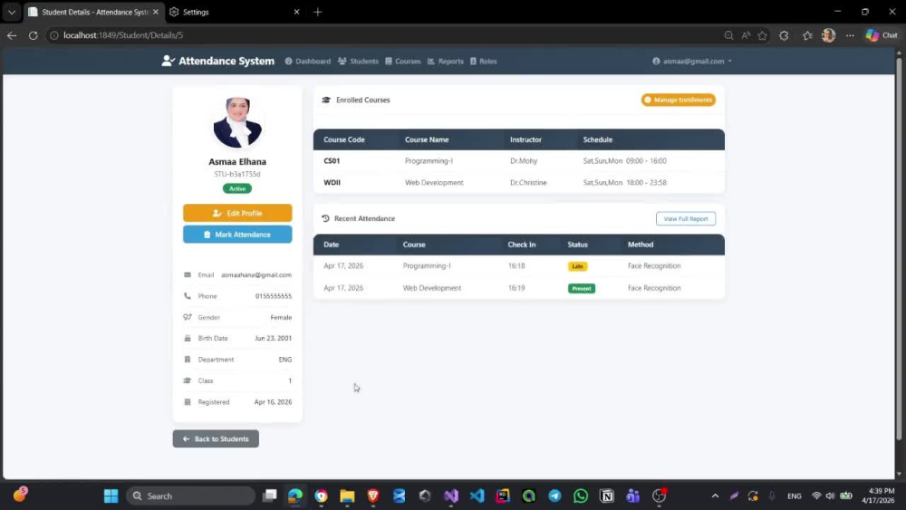Open a new browser tab
906x510 pixels.
[317, 12]
